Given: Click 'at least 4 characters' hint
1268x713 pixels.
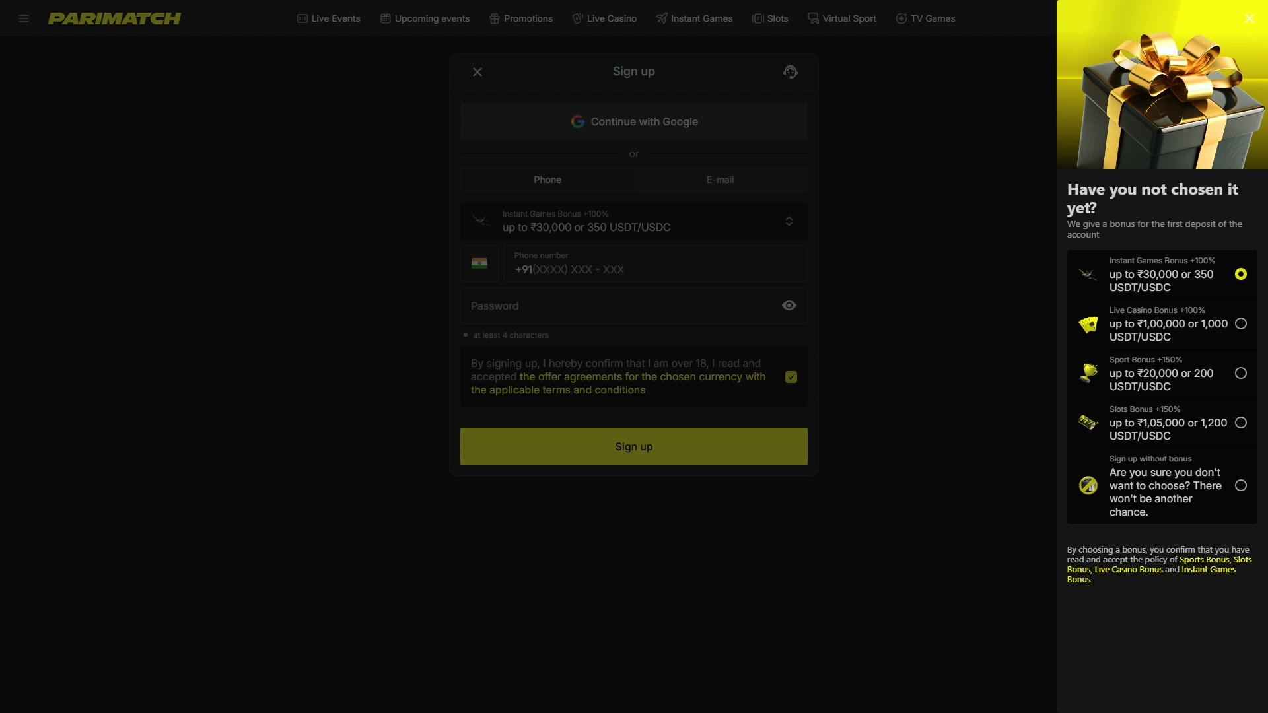Looking at the screenshot, I should point(511,335).
